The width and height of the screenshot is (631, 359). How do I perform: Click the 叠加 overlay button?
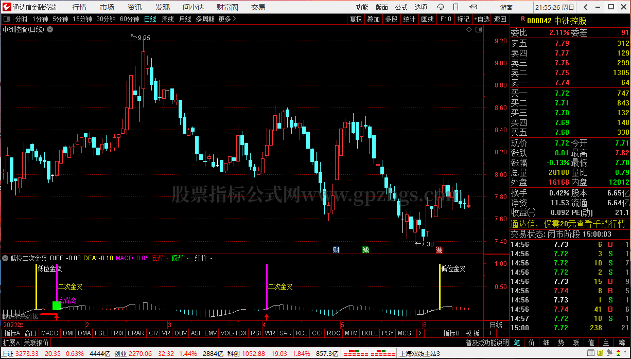coord(373,19)
